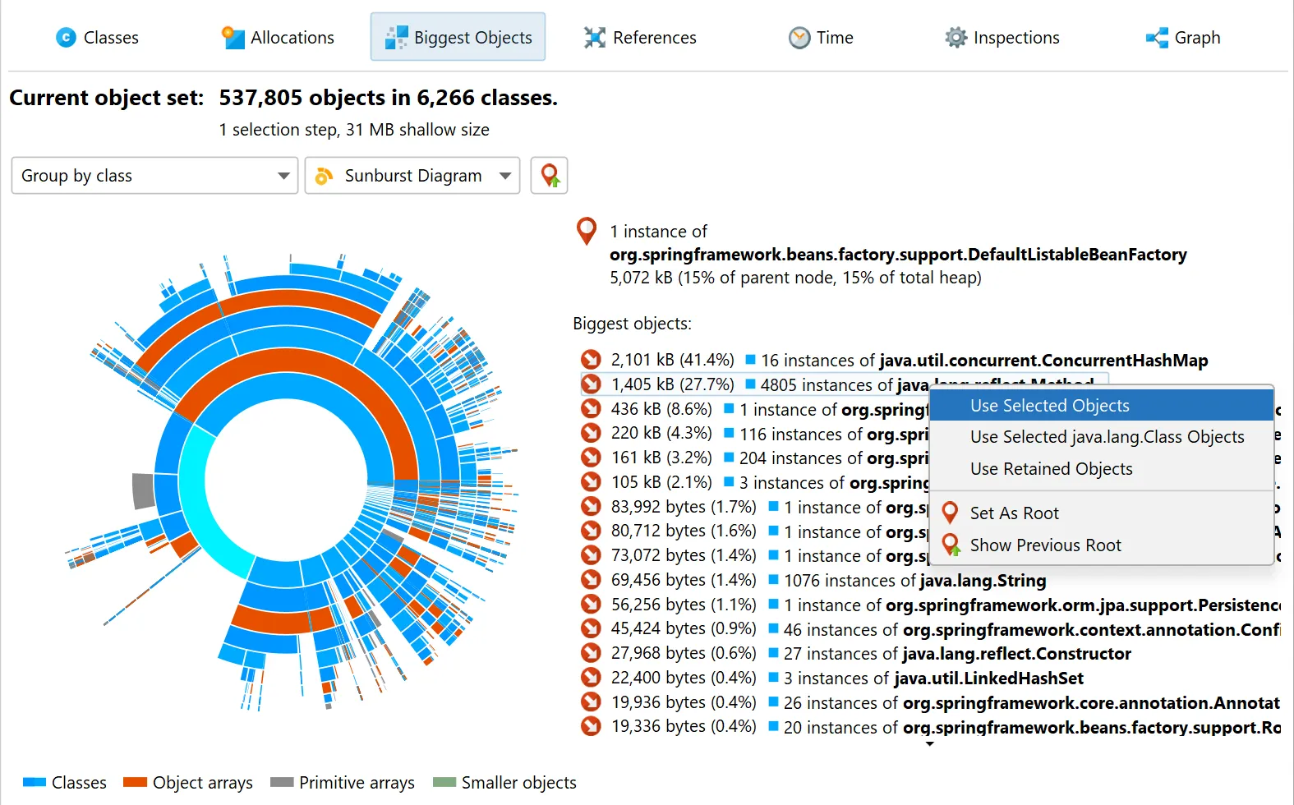Viewport: 1294px width, 805px height.
Task: Select Show Previous Root menu option
Action: 1045,545
